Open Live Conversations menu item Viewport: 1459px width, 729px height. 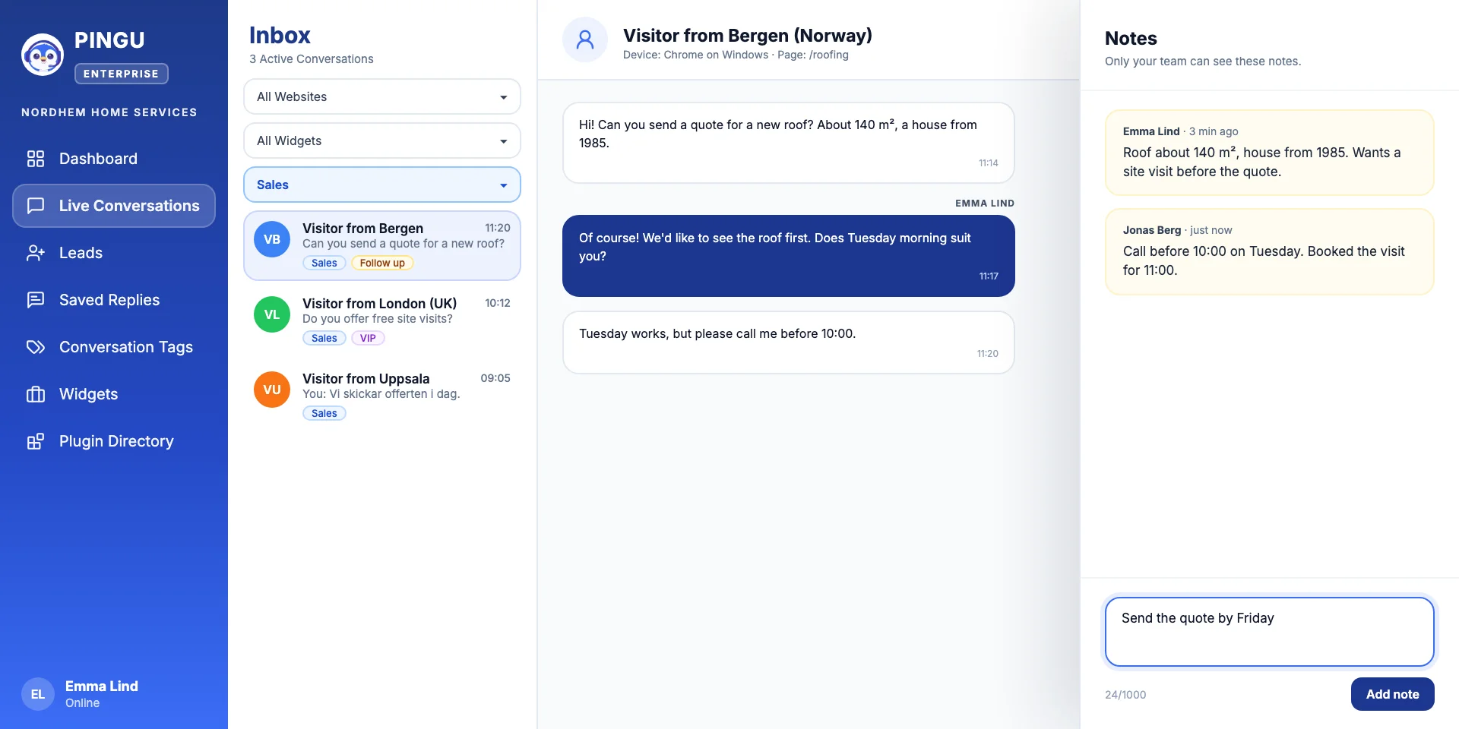114,206
